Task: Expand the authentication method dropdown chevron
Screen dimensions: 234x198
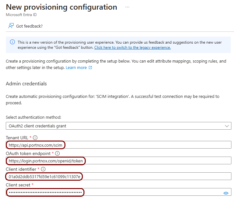Action: pos(227,126)
